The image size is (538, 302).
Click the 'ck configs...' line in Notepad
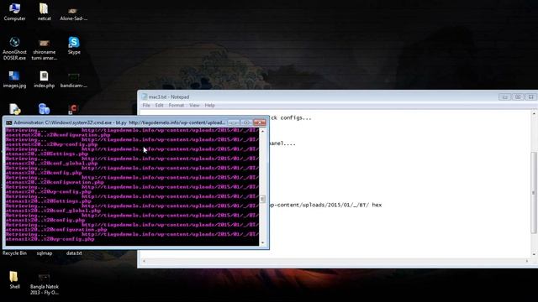(291, 117)
